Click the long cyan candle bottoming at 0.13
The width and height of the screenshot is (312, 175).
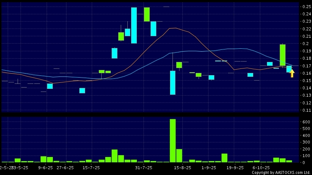[x=173, y=82]
